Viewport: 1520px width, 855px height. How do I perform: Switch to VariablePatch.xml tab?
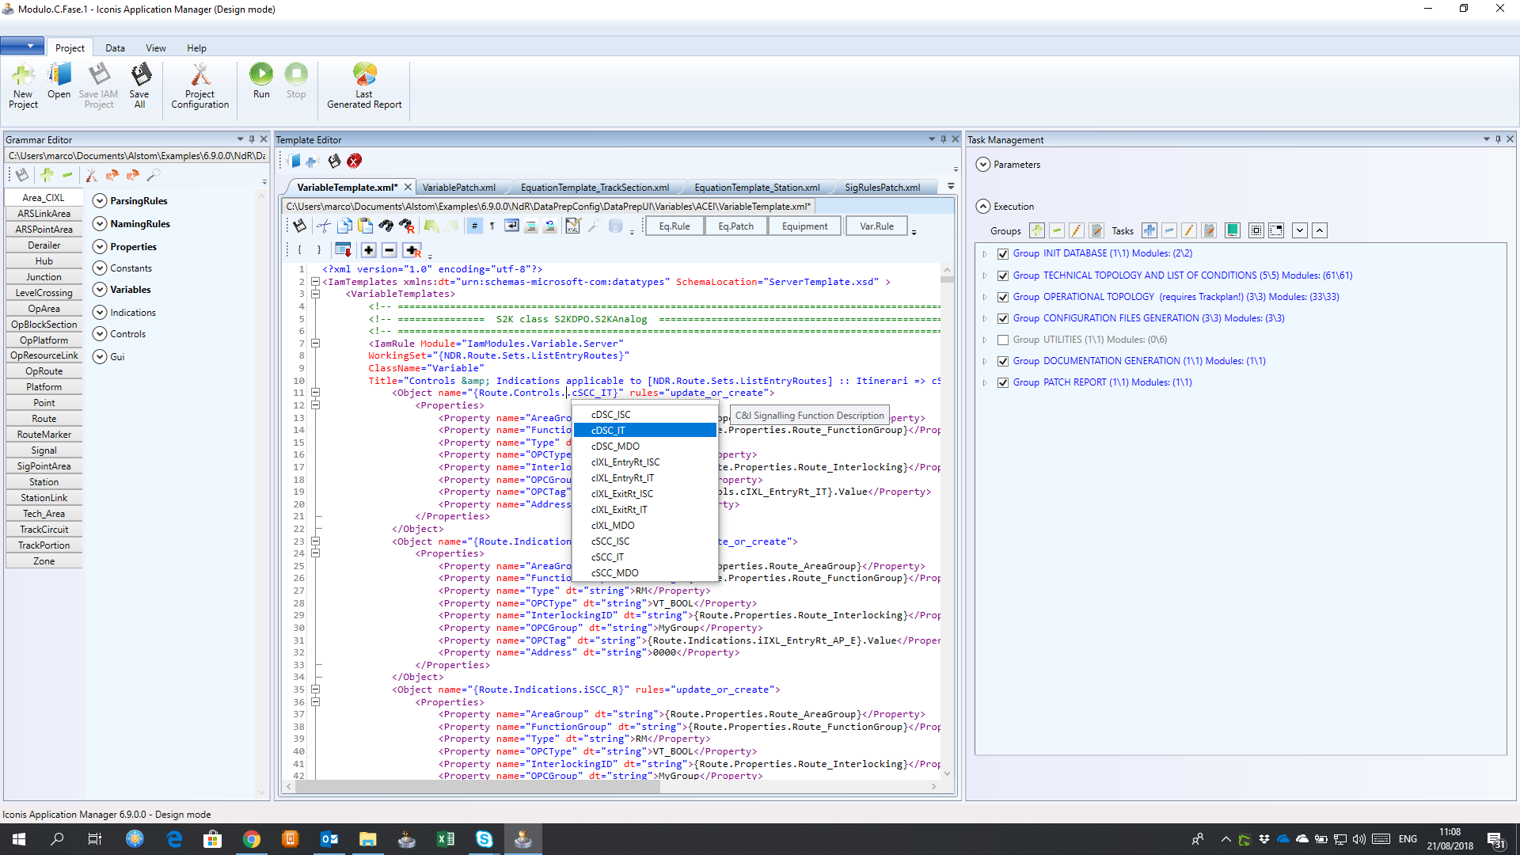click(459, 188)
